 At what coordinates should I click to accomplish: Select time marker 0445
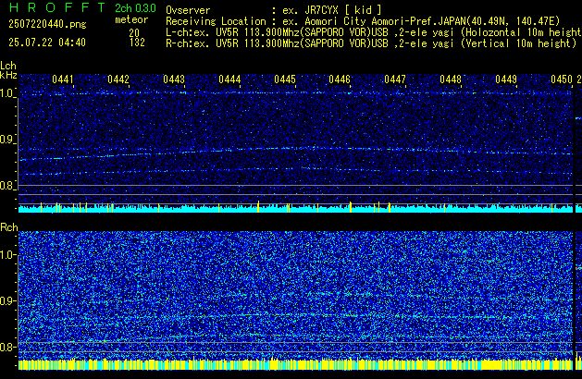point(285,79)
